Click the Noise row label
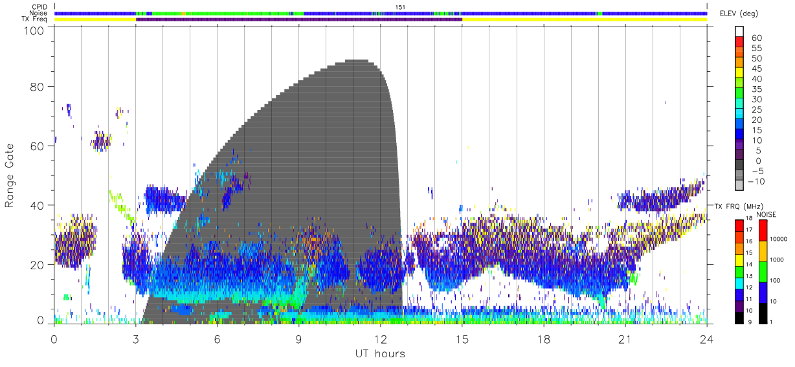 [x=39, y=13]
